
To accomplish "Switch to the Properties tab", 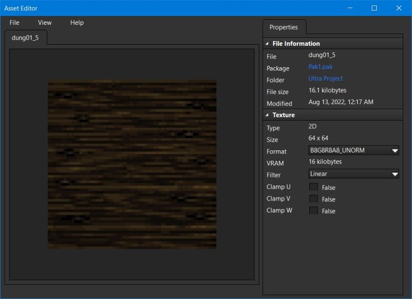I will click(283, 27).
